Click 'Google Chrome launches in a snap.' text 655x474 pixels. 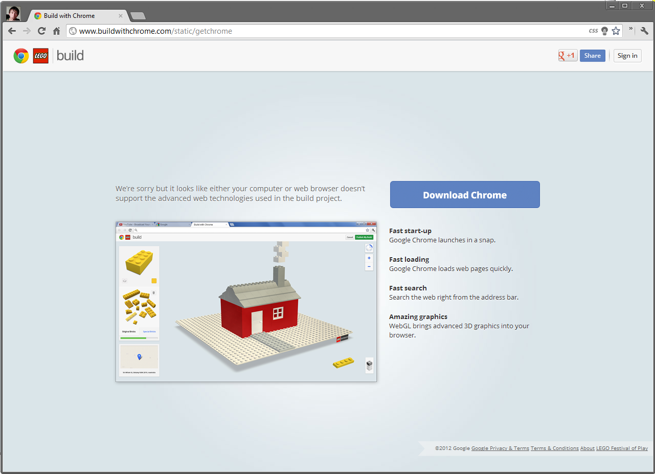pyautogui.click(x=442, y=240)
